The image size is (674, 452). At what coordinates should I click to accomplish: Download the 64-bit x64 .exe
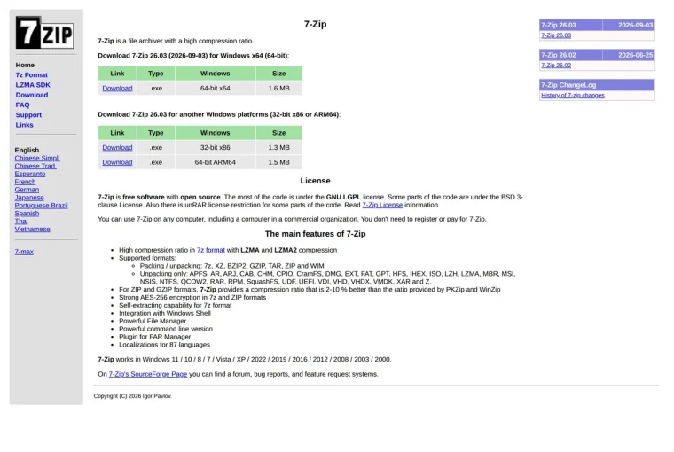(x=117, y=88)
